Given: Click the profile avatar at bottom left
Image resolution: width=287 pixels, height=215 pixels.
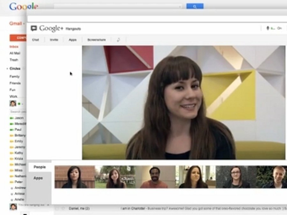Looking at the screenshot, I should pyautogui.click(x=13, y=206).
